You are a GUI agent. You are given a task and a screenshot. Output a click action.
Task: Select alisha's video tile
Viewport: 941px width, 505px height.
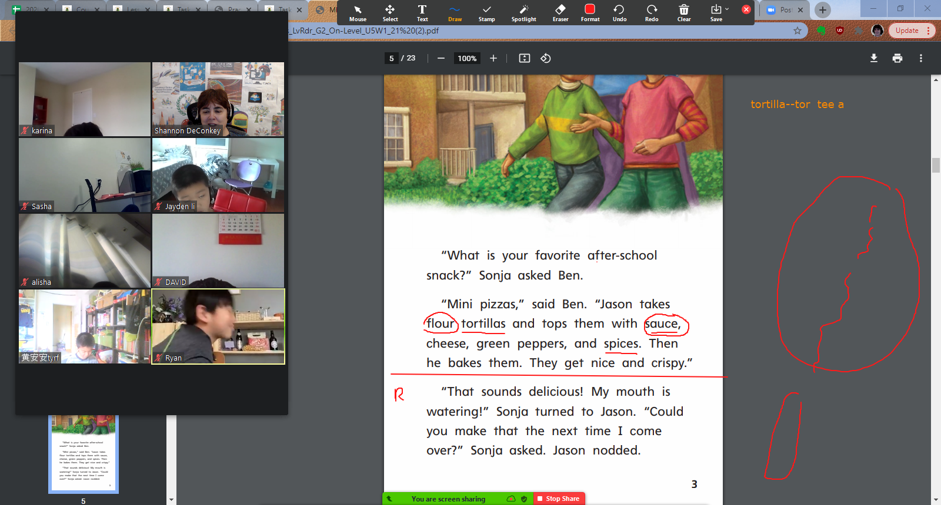pos(85,251)
